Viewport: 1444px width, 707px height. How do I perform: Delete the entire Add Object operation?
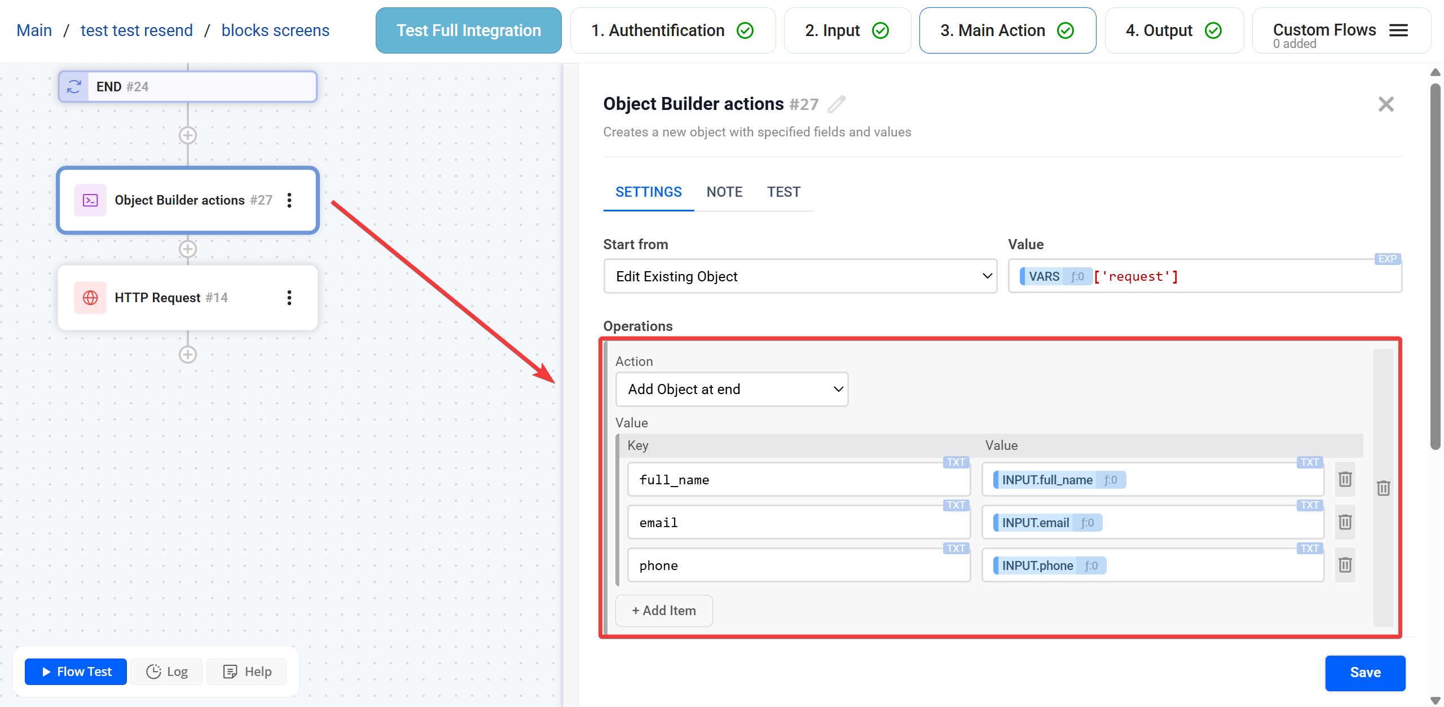pos(1383,488)
